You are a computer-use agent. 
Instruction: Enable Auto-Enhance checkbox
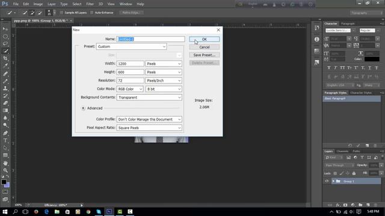tap(92, 13)
